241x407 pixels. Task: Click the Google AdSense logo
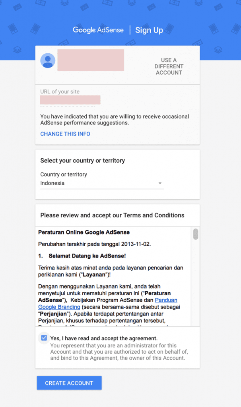(x=98, y=30)
